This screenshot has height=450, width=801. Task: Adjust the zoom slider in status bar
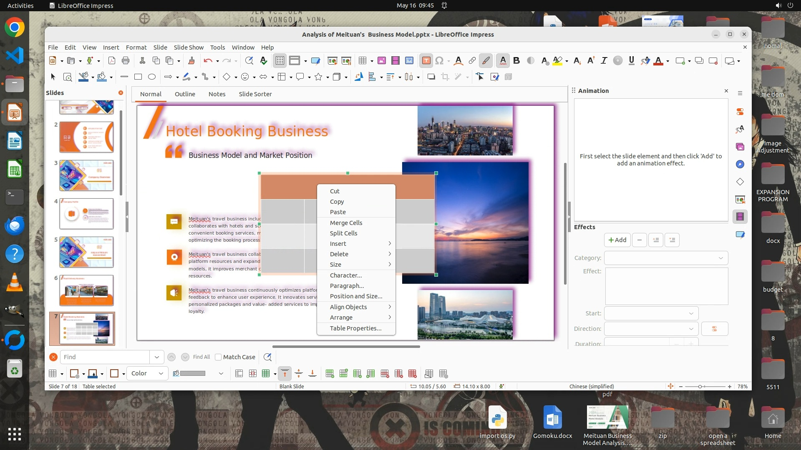point(700,387)
